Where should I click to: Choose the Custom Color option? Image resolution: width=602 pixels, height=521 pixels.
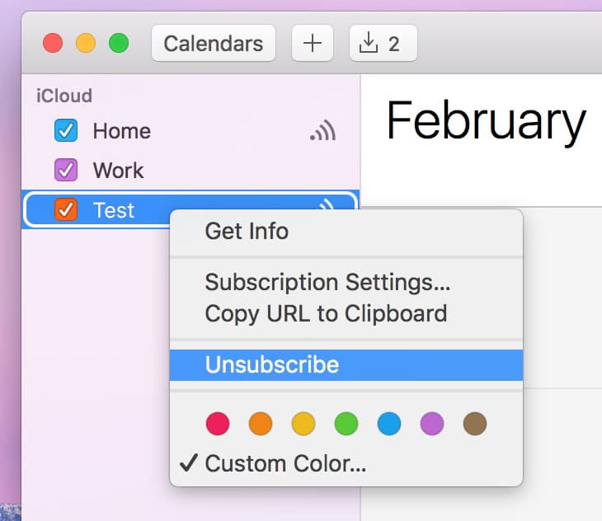coord(285,463)
